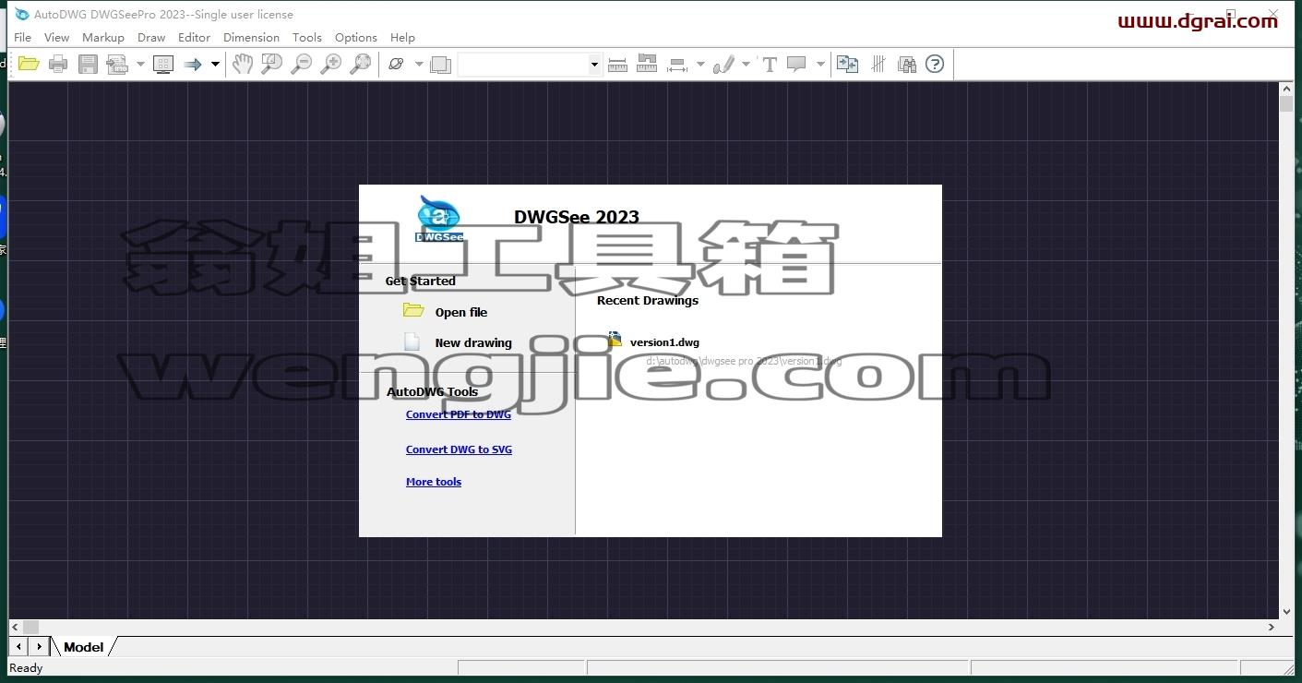The width and height of the screenshot is (1302, 683).
Task: Expand dropdown arrow next to comment bubble
Action: tap(820, 65)
